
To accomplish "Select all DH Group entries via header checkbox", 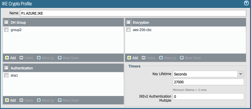I will pyautogui.click(x=6, y=22).
